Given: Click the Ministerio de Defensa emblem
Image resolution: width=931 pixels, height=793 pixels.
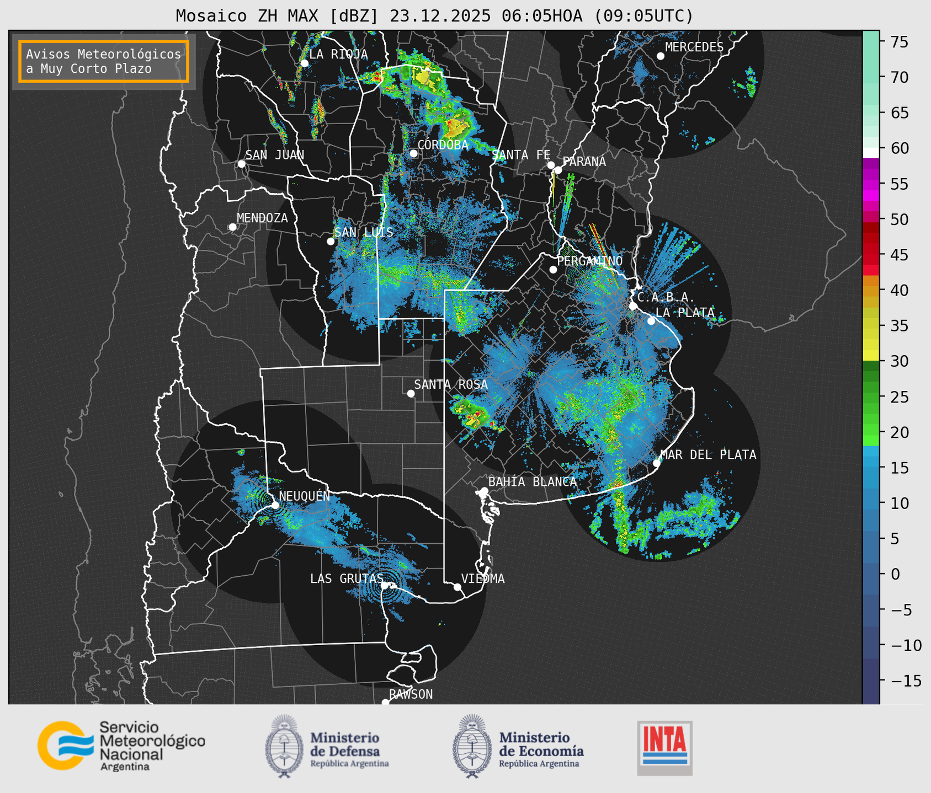Looking at the screenshot, I should (284, 747).
